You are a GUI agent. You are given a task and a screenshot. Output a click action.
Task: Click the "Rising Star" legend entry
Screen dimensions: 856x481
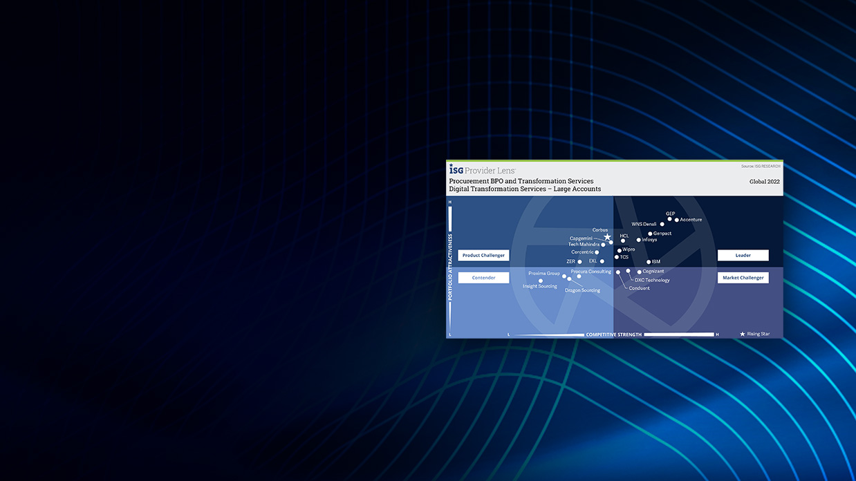tap(754, 334)
